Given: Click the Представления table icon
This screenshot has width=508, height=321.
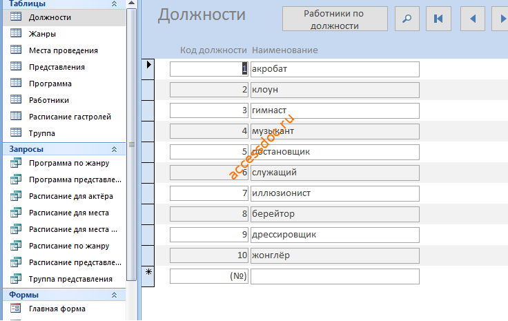Looking at the screenshot, I should point(16,66).
